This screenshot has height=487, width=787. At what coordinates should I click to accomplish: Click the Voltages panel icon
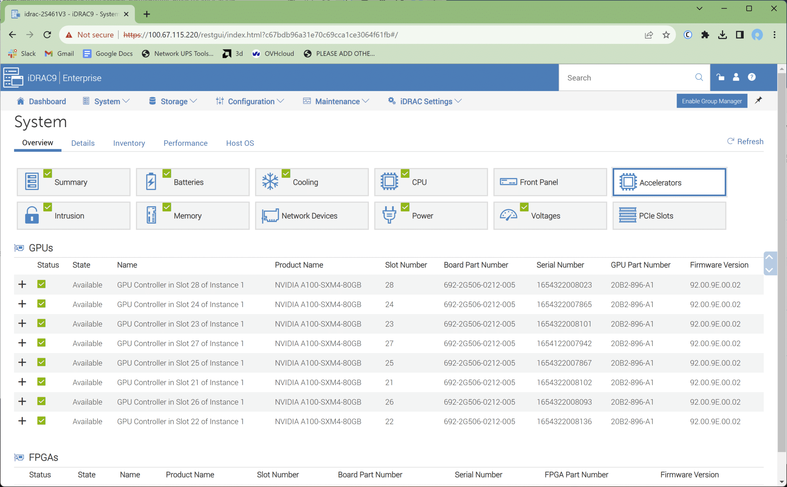[x=510, y=215]
